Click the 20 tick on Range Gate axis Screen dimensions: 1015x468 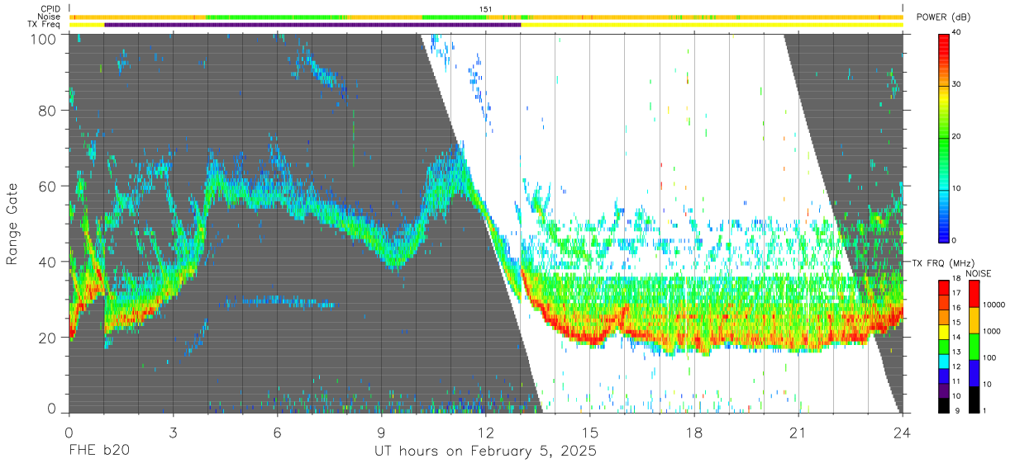pos(48,338)
